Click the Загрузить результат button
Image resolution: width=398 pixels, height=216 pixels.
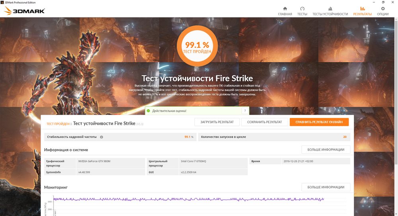click(217, 122)
